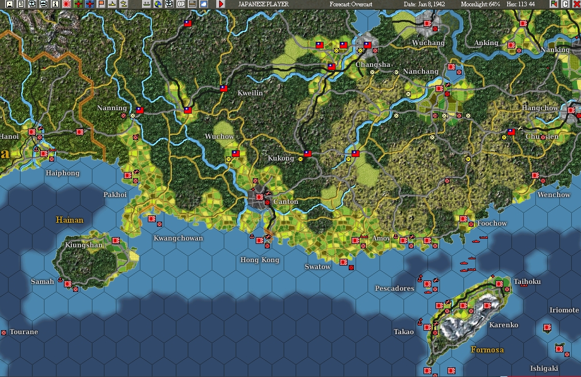The image size is (581, 377).
Task: Click the red plane on green icon
Action: (78, 4)
